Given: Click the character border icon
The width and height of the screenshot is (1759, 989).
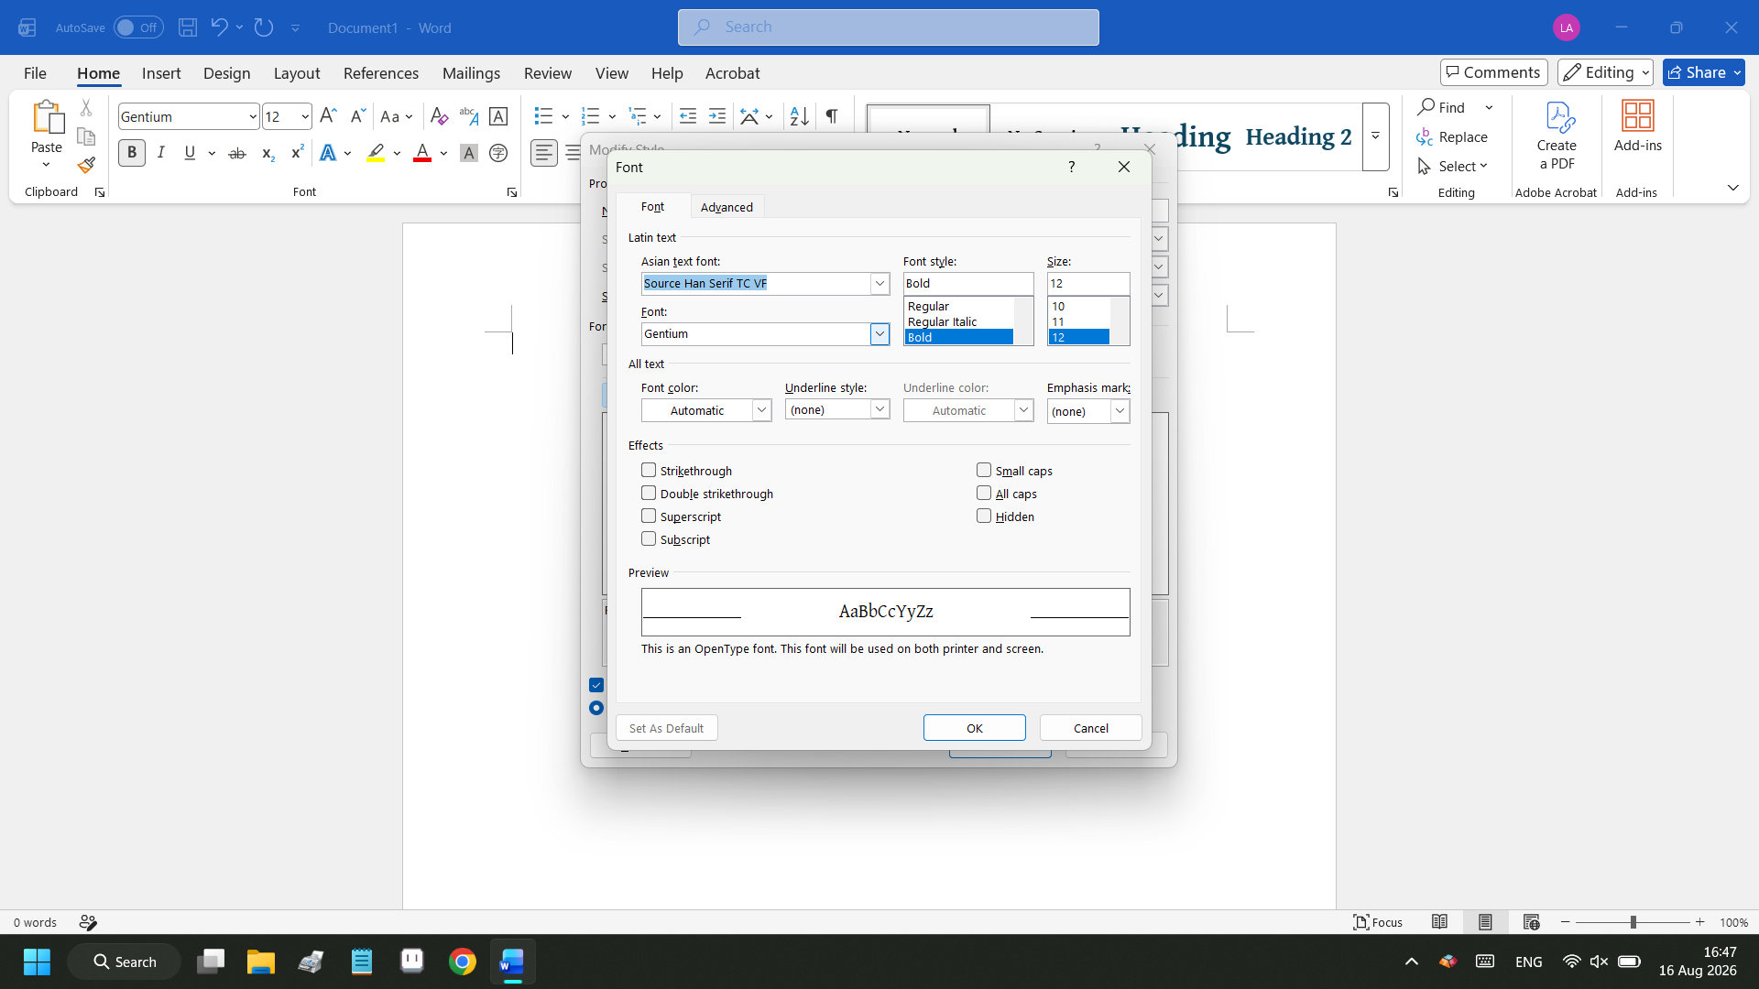Looking at the screenshot, I should [x=498, y=116].
